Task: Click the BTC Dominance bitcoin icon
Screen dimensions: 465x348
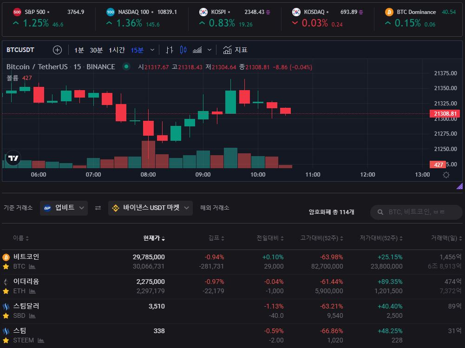Action: (x=389, y=12)
